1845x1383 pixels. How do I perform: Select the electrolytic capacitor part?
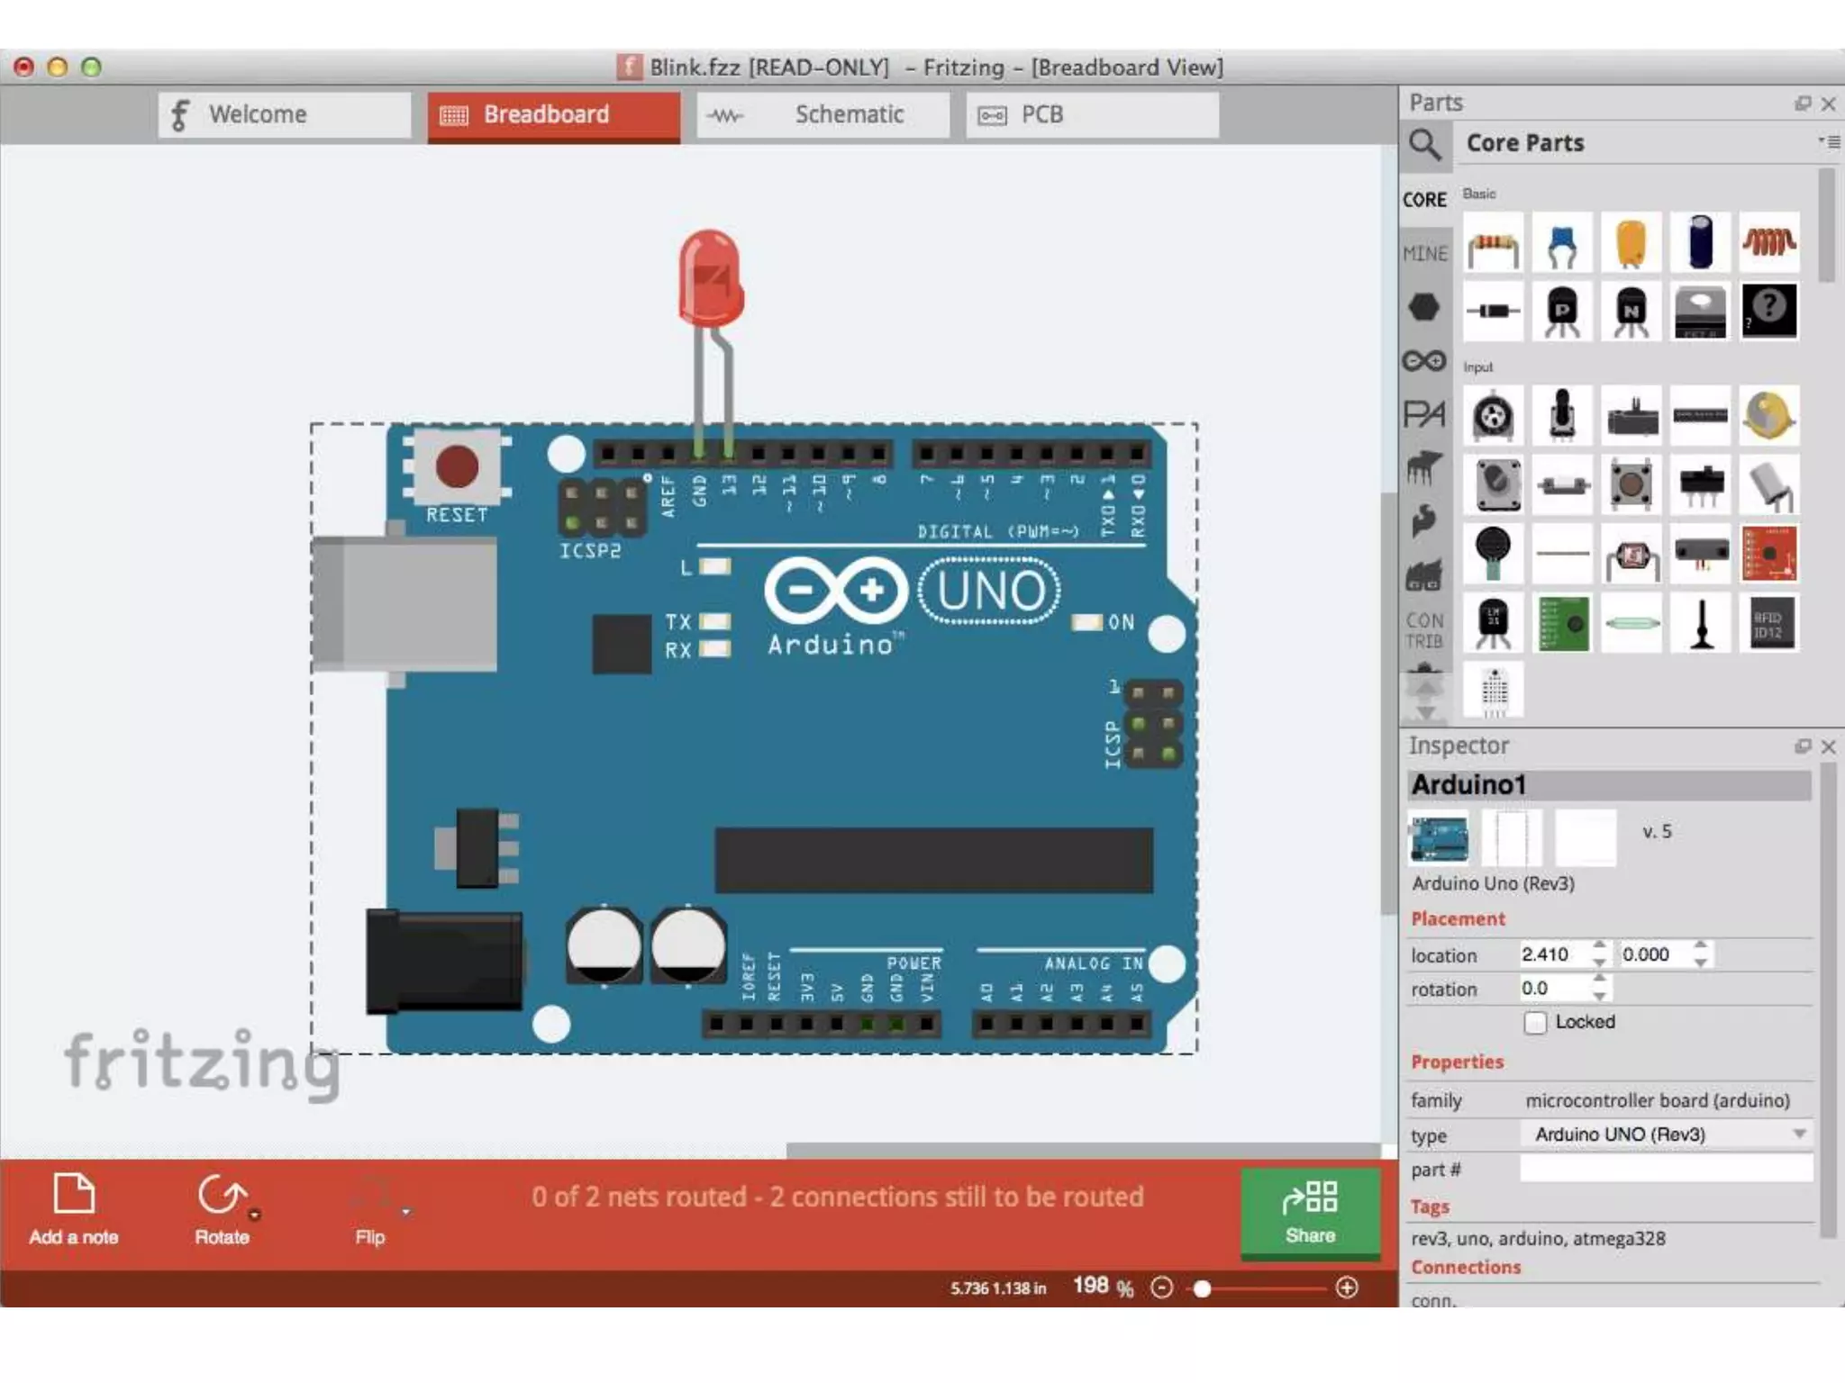tap(1700, 243)
